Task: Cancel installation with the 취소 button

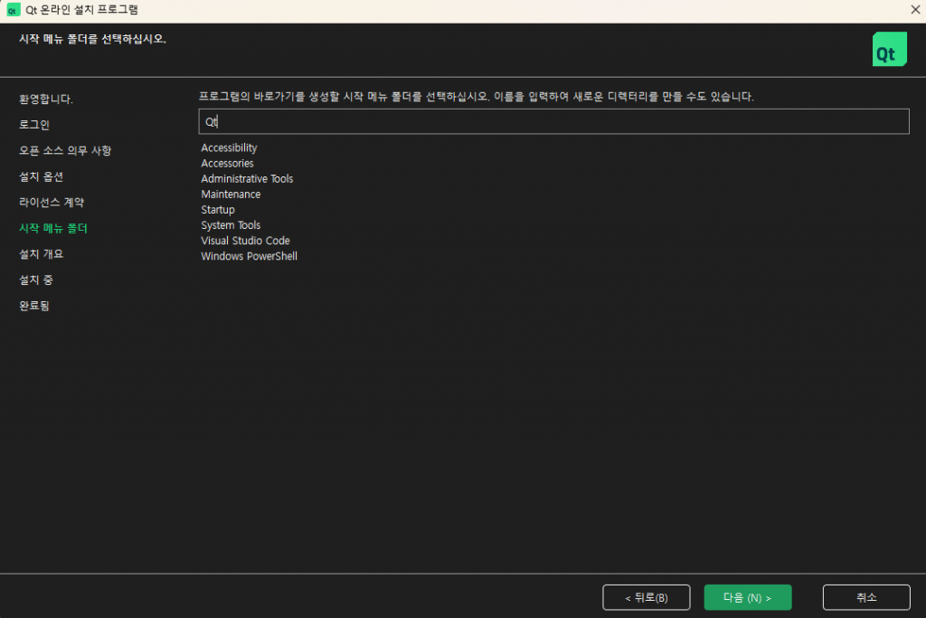Action: pyautogui.click(x=865, y=597)
